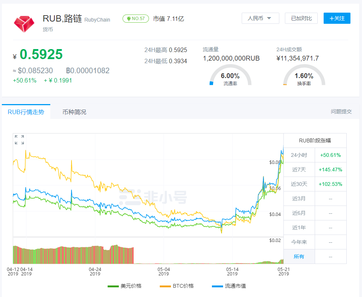Switch to the RUB行情走势 tab
The width and height of the screenshot is (362, 297).
pos(26,112)
